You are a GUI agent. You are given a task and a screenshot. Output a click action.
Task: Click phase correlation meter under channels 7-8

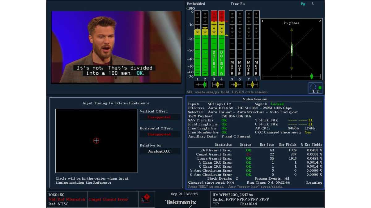coord(252,84)
